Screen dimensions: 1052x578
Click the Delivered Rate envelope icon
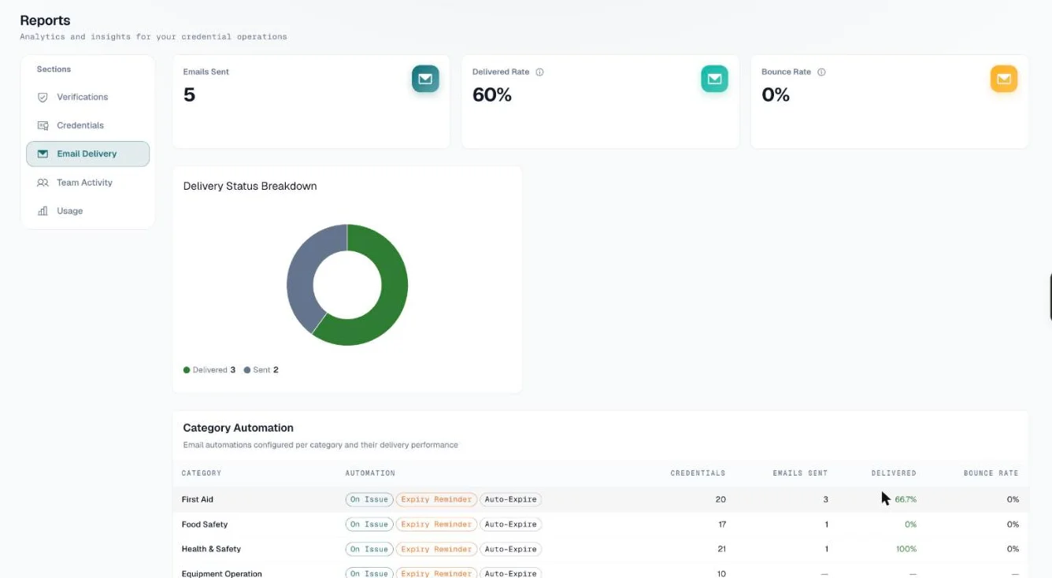pos(714,79)
